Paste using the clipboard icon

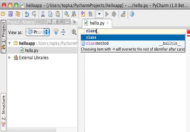pyautogui.click(x=58, y=14)
